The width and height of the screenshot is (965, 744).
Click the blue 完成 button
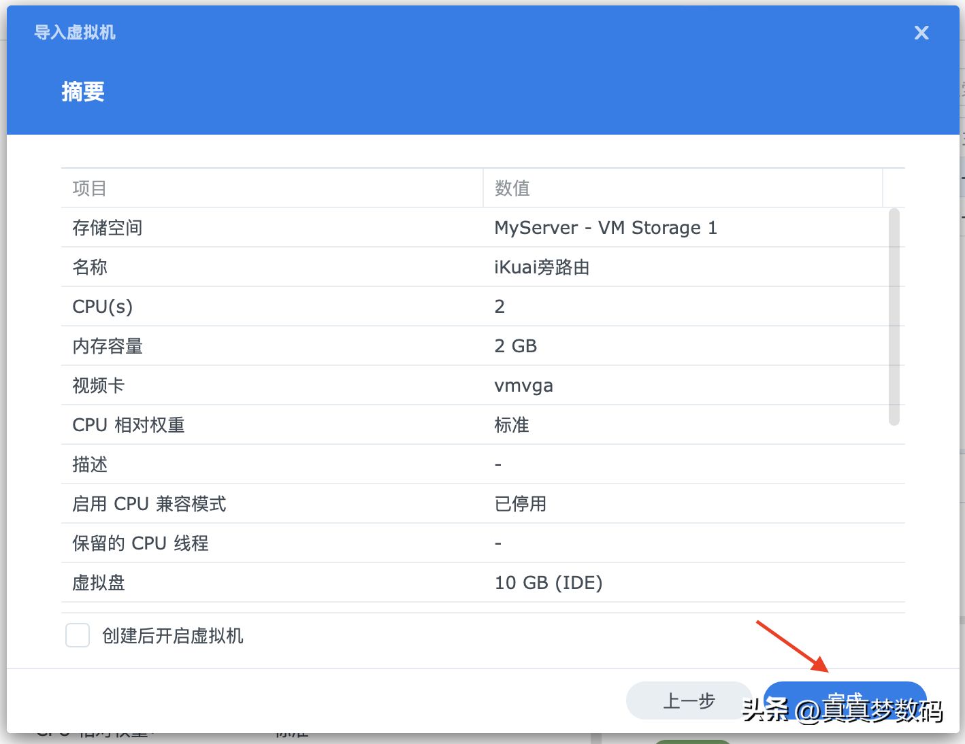pyautogui.click(x=845, y=700)
